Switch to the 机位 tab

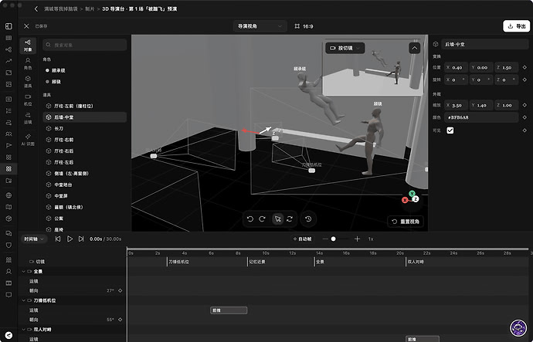tap(28, 100)
